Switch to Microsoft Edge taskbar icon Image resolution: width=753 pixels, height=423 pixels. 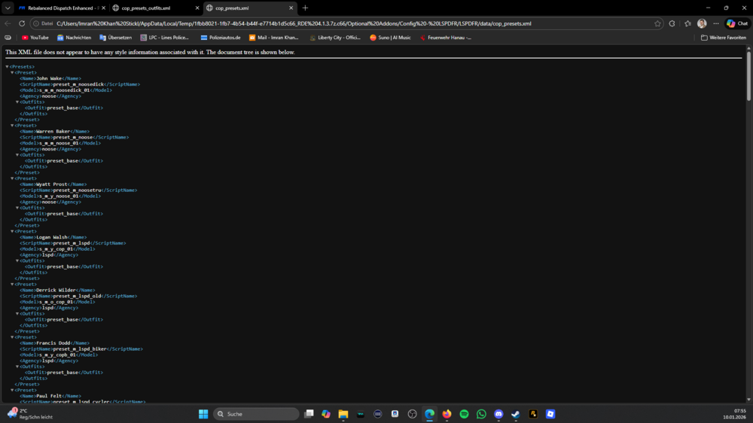(429, 414)
